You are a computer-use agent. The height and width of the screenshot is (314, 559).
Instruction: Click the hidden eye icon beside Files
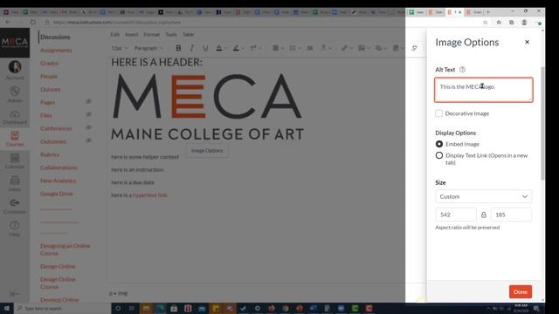point(89,114)
